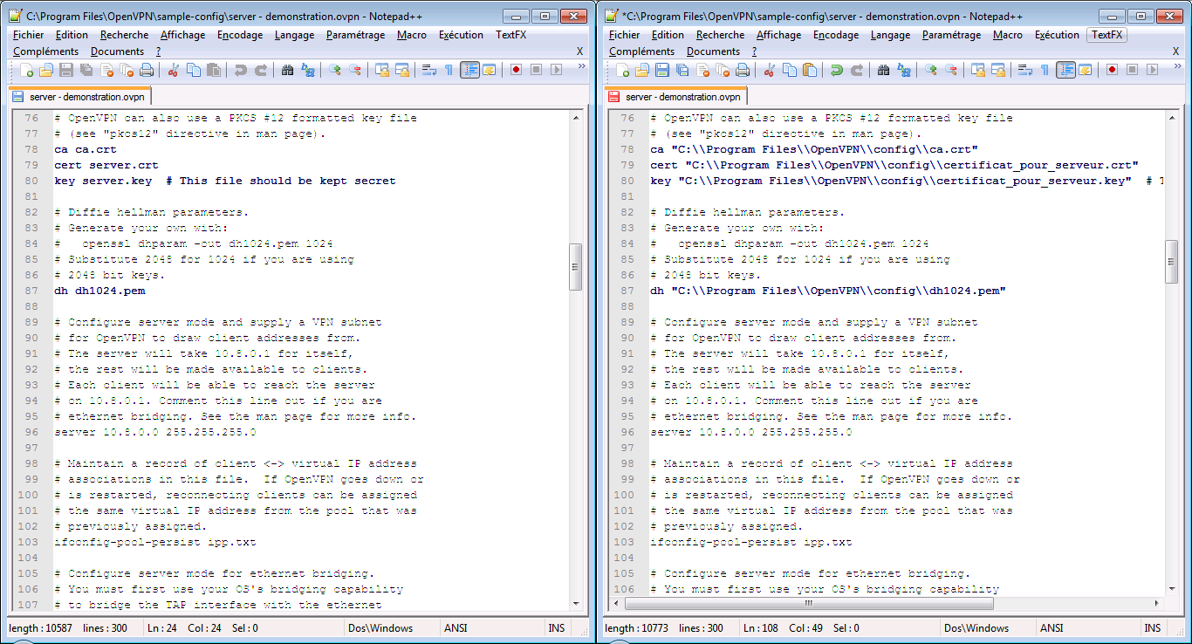The image size is (1192, 644).
Task: Expand toolbar overflow chevron in left window
Action: click(x=582, y=66)
